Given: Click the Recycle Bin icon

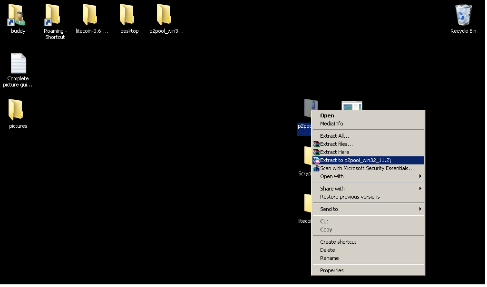Looking at the screenshot, I should pos(463,15).
